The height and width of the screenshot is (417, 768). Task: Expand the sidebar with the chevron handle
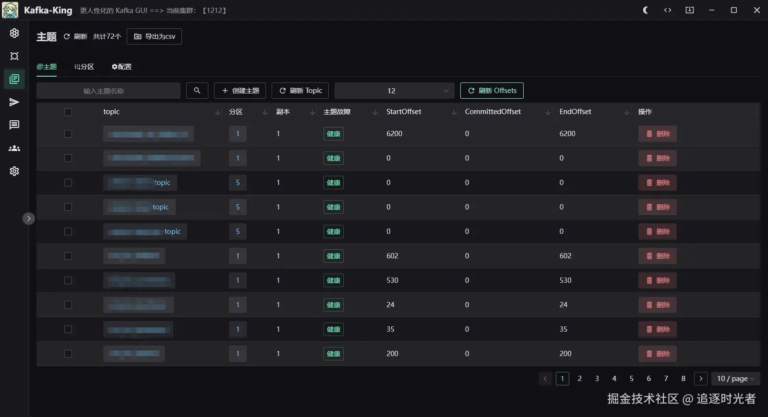coord(29,219)
